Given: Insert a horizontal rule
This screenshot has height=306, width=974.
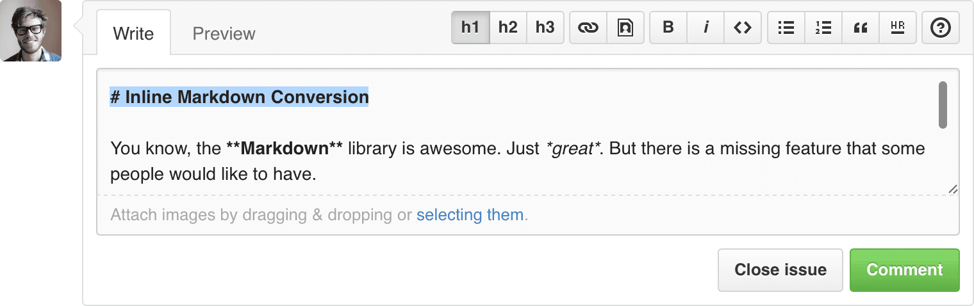Looking at the screenshot, I should tap(898, 28).
